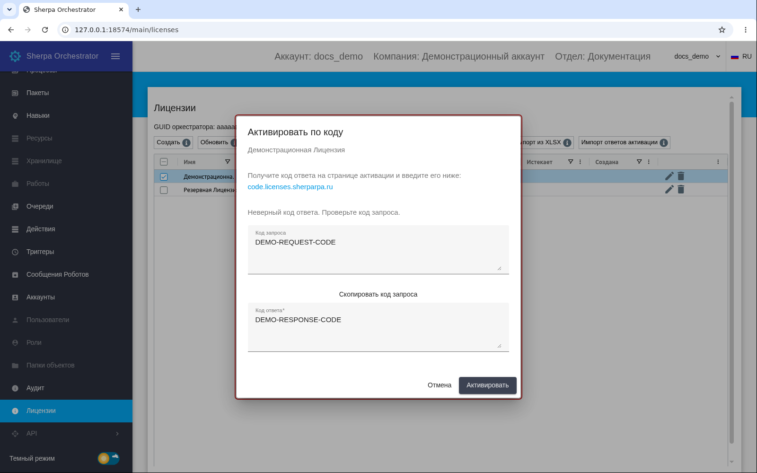Go to Аккаунты in the sidebar
757x473 pixels.
click(x=66, y=297)
